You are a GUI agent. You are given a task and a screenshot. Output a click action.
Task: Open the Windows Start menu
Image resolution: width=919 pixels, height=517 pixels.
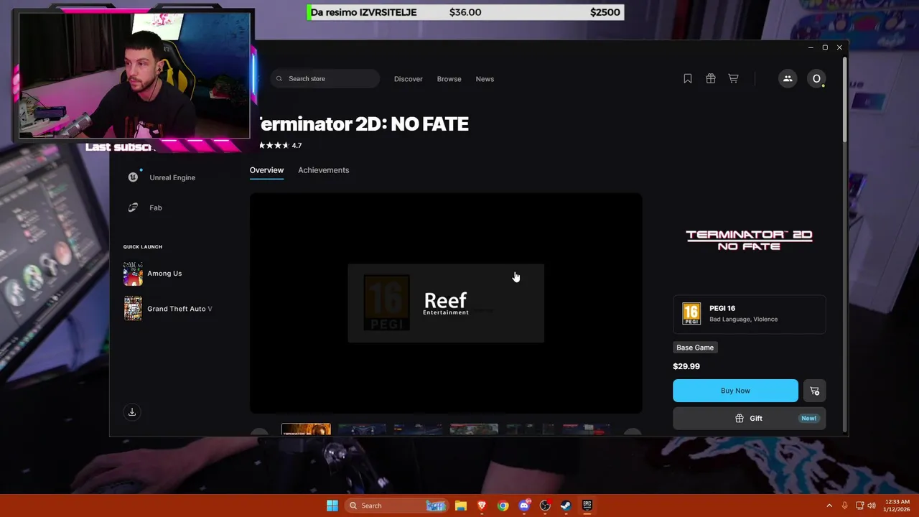(332, 506)
